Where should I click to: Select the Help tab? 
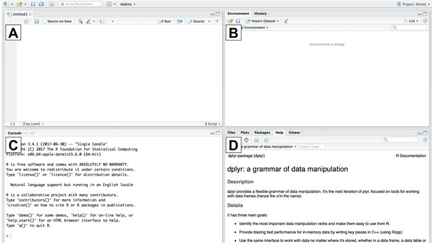coord(279,133)
